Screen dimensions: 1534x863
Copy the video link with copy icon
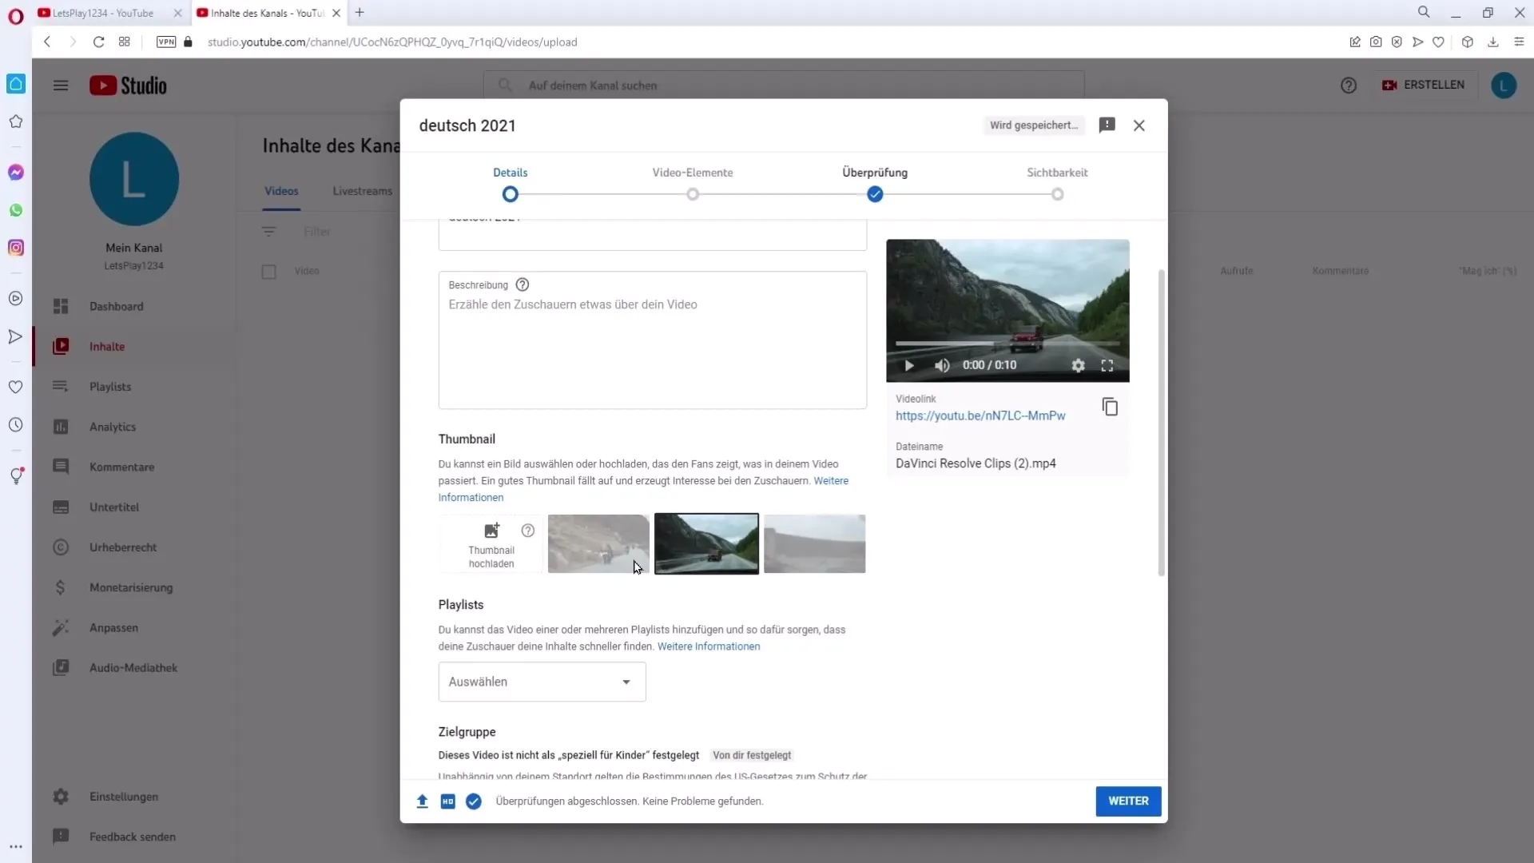click(x=1110, y=407)
